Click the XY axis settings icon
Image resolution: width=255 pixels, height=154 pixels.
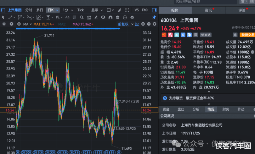[137, 24]
